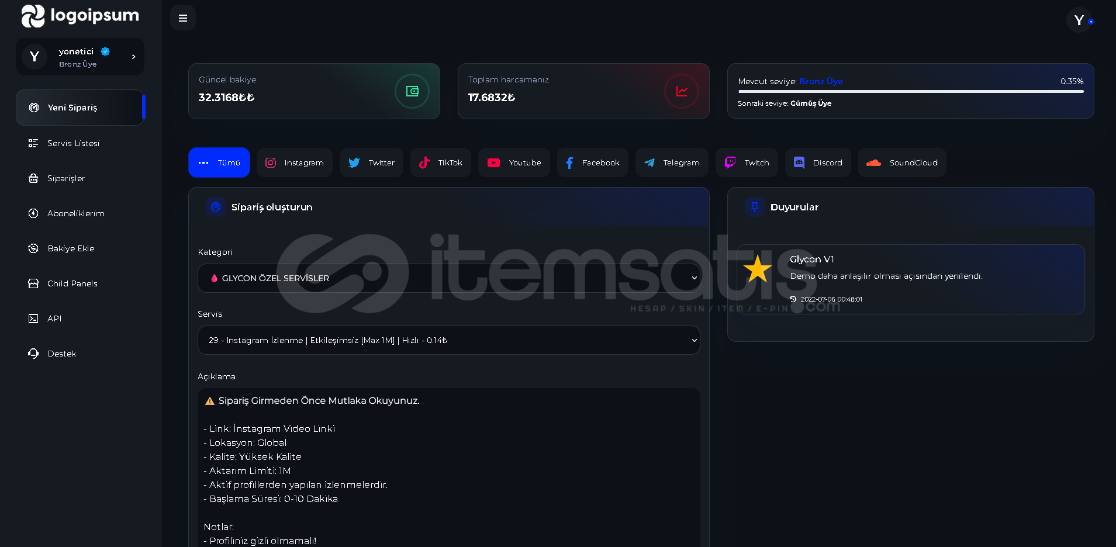
Task: Click the announcement timestamp 2022-07-06 00:48:01
Action: pyautogui.click(x=831, y=299)
